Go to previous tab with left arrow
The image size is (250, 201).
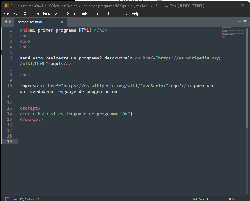(x=6, y=22)
